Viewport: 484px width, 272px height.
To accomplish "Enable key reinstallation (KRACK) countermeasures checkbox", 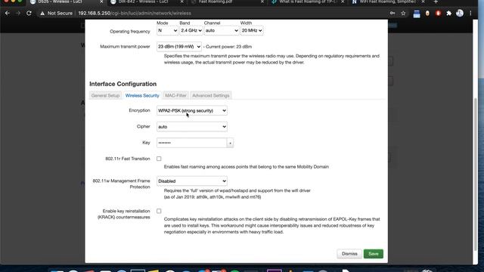I will click(159, 211).
